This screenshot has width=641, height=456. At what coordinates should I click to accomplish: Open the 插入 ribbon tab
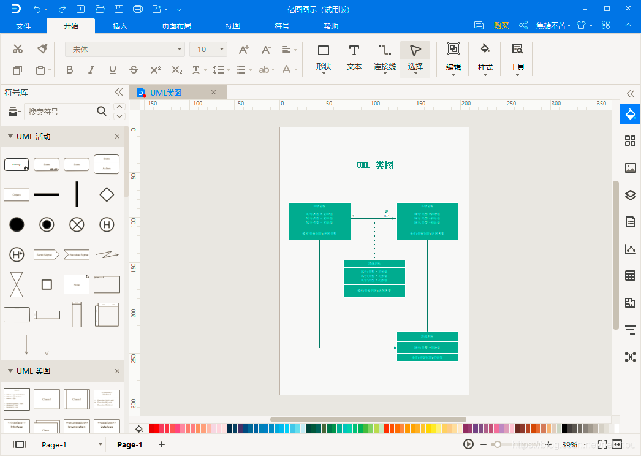(119, 26)
